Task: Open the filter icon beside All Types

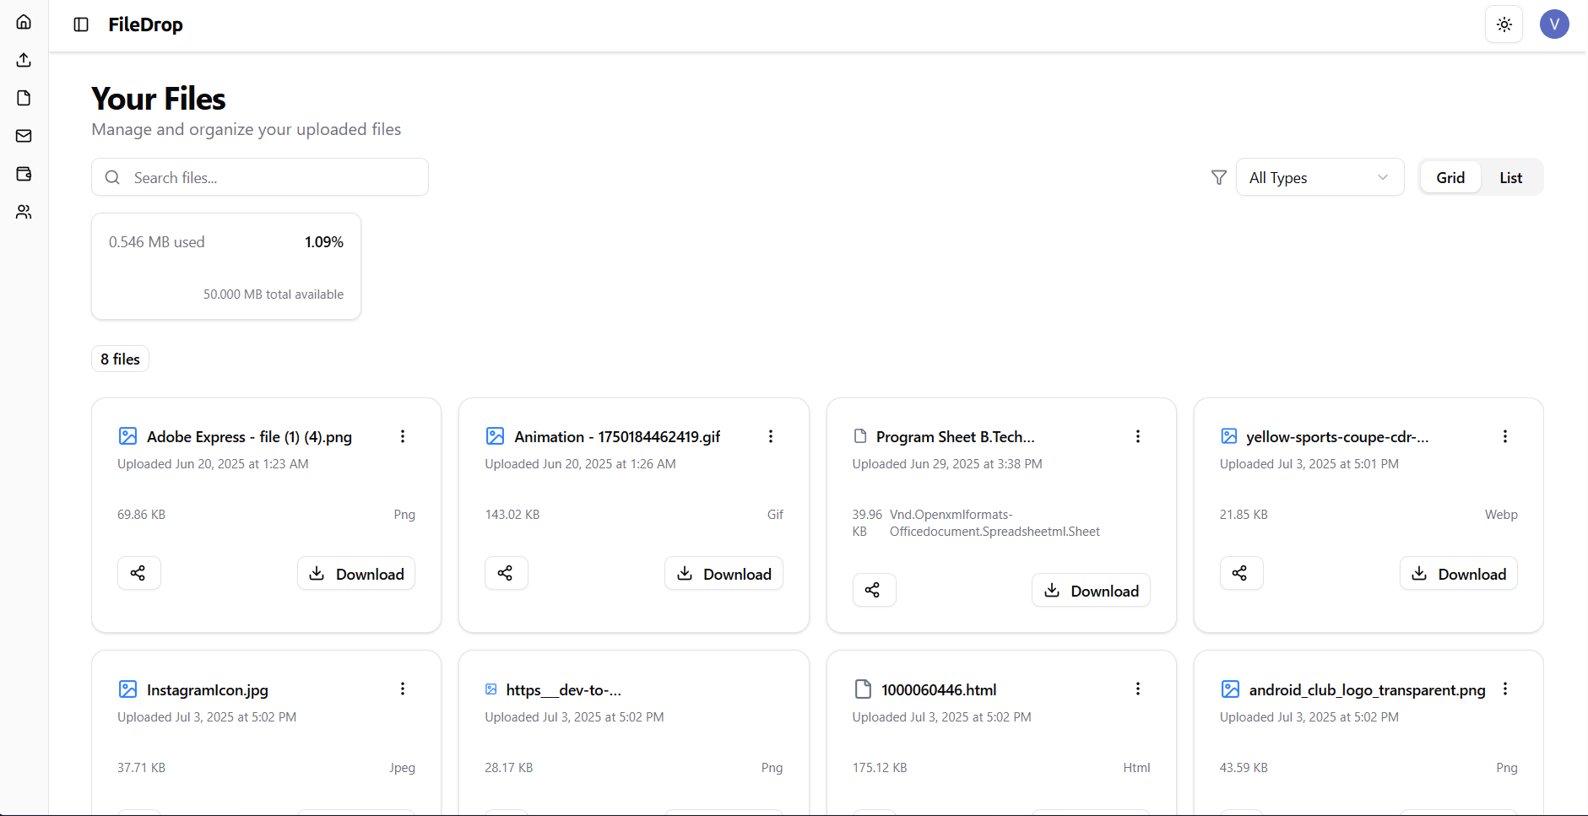Action: [1218, 177]
